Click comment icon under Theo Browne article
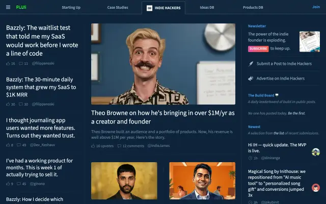 point(119,146)
